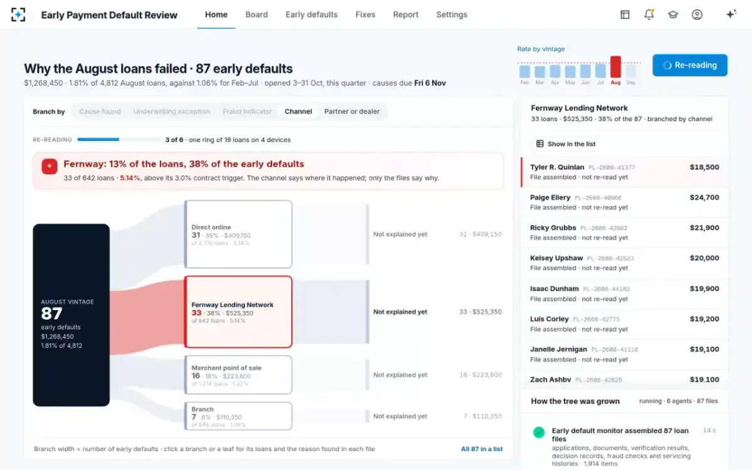Open Paige Ellery loan row

coord(625,202)
